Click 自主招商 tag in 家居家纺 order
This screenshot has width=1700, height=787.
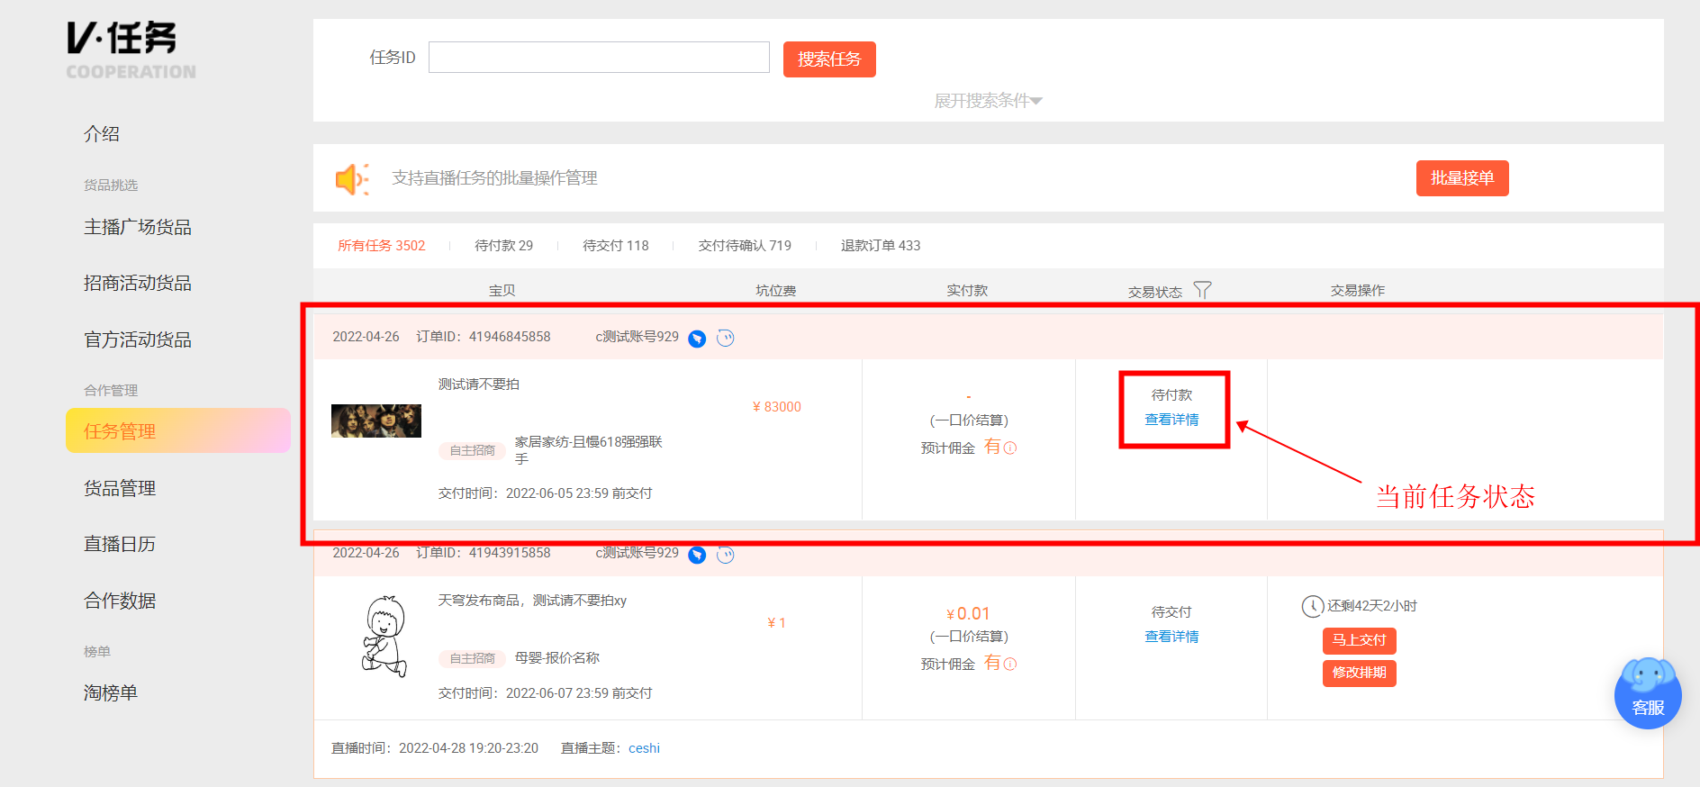tap(472, 450)
